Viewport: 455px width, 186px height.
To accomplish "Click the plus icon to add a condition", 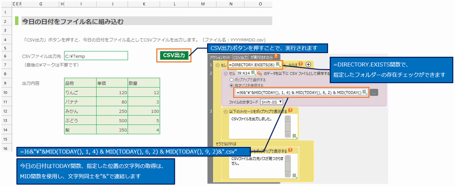I will click(308, 64).
